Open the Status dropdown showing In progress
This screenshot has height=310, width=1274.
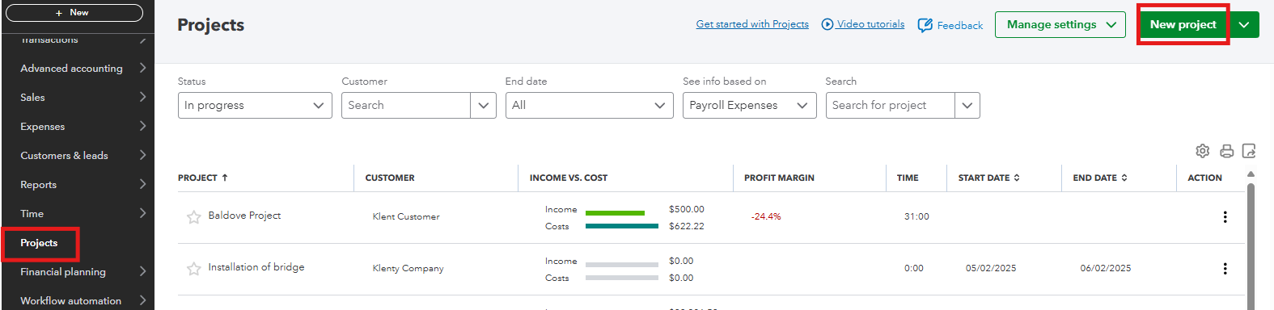click(x=255, y=105)
